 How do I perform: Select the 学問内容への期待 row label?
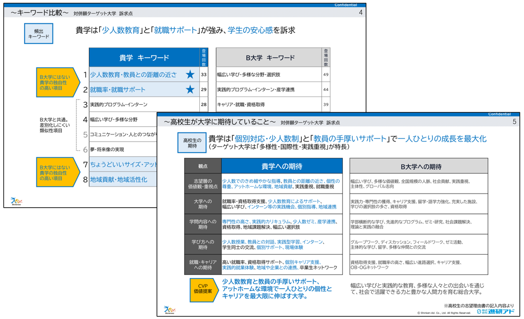203,224
